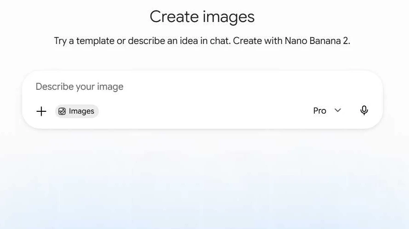The image size is (409, 229).
Task: Select the Images label text
Action: click(81, 111)
